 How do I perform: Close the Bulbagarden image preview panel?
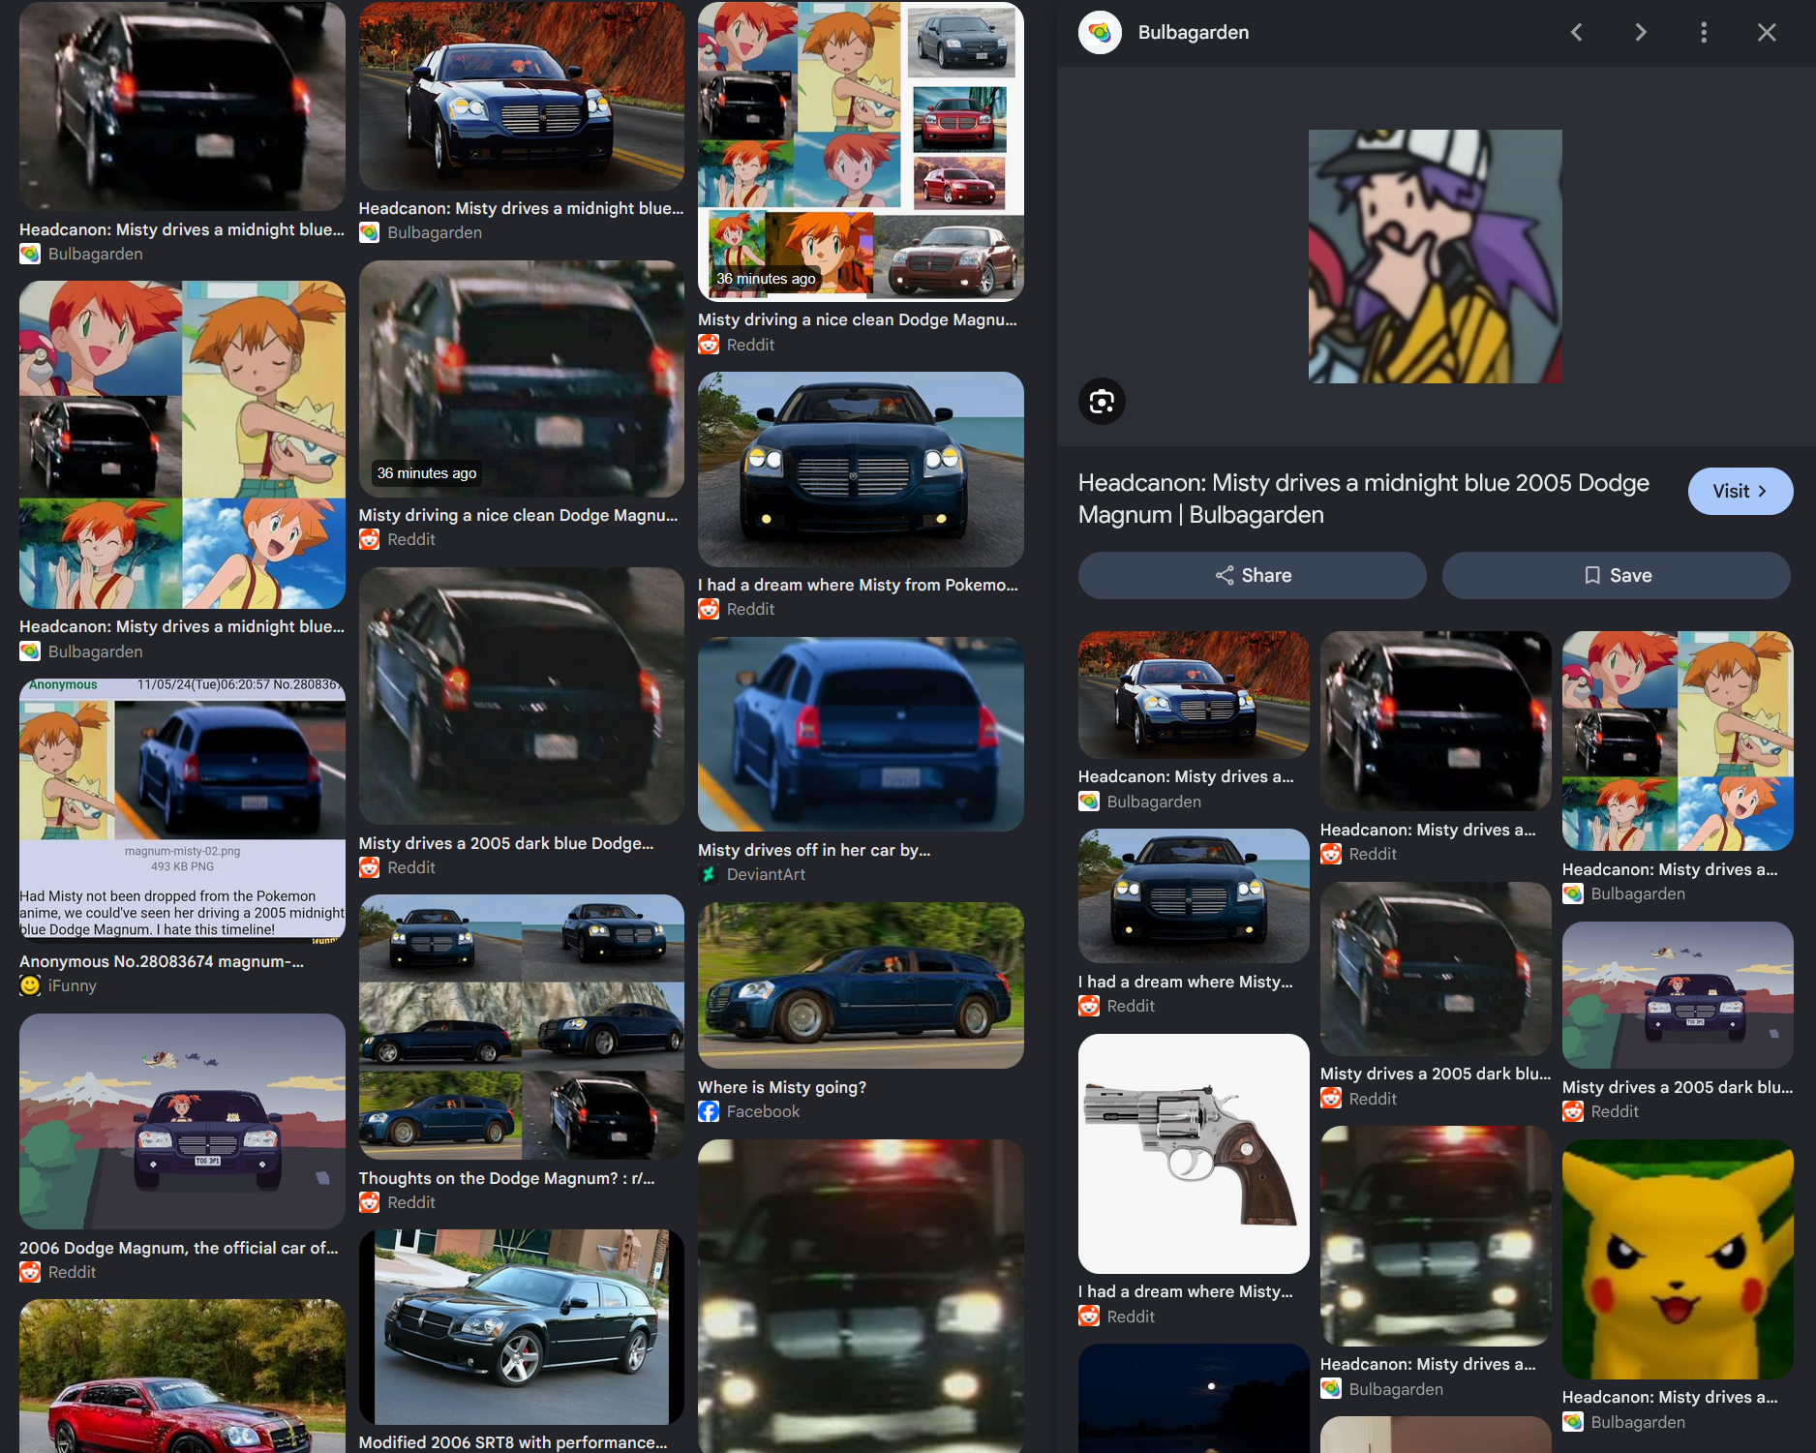pos(1767,33)
